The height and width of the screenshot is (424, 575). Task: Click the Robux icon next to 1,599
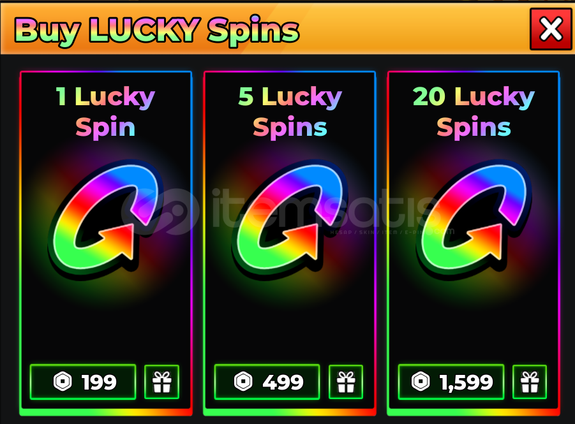coord(421,381)
